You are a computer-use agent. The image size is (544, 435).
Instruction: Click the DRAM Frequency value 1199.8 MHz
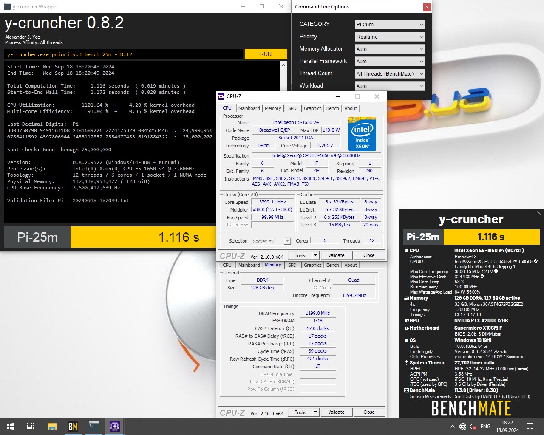(317, 313)
